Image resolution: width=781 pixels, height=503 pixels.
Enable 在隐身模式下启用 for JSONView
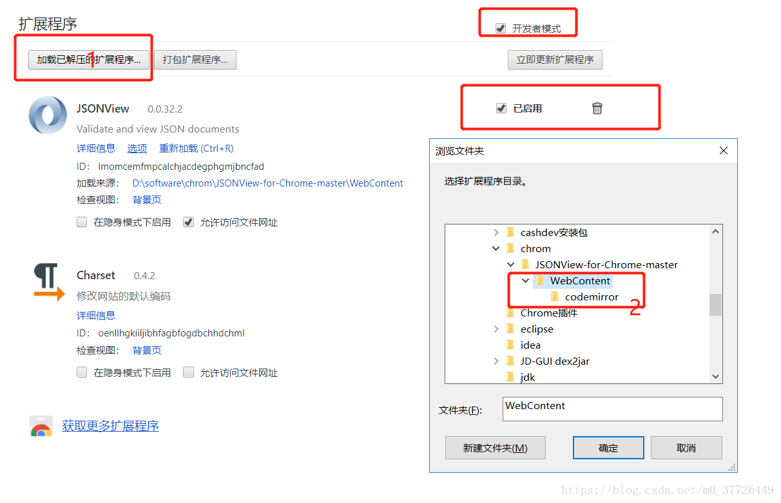tap(82, 222)
